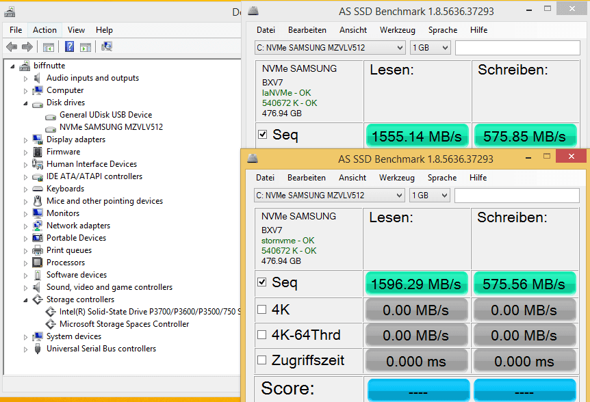The height and width of the screenshot is (402, 590).
Task: Select Microsoft Storage Spaces Controller
Action: (124, 324)
